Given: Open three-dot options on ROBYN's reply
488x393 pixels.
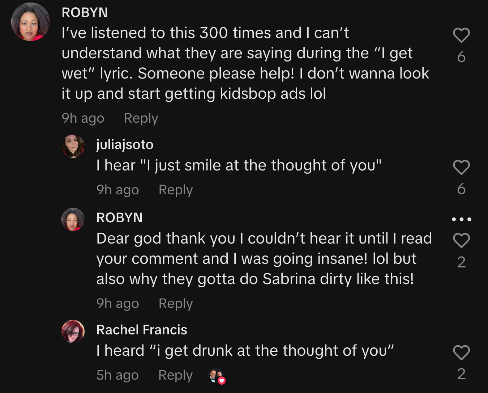Looking at the screenshot, I should point(462,219).
